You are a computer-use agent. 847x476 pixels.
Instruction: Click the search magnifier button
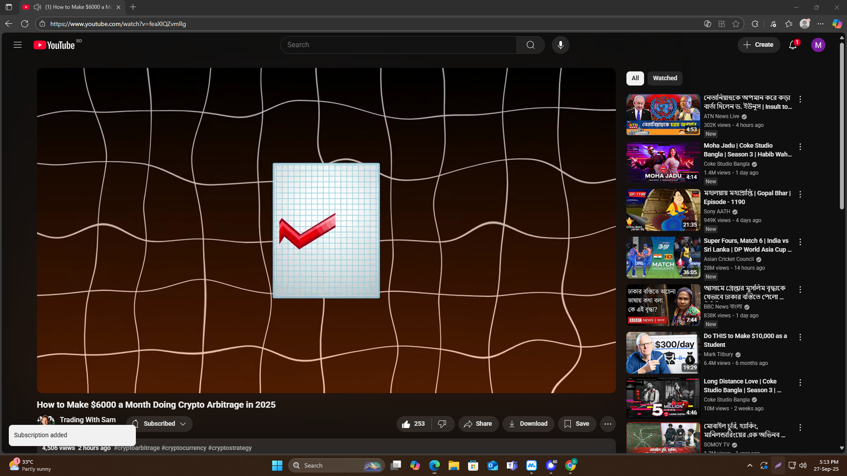pyautogui.click(x=530, y=45)
